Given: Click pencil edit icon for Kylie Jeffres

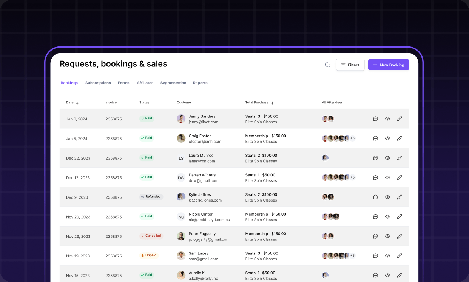Looking at the screenshot, I should [400, 197].
